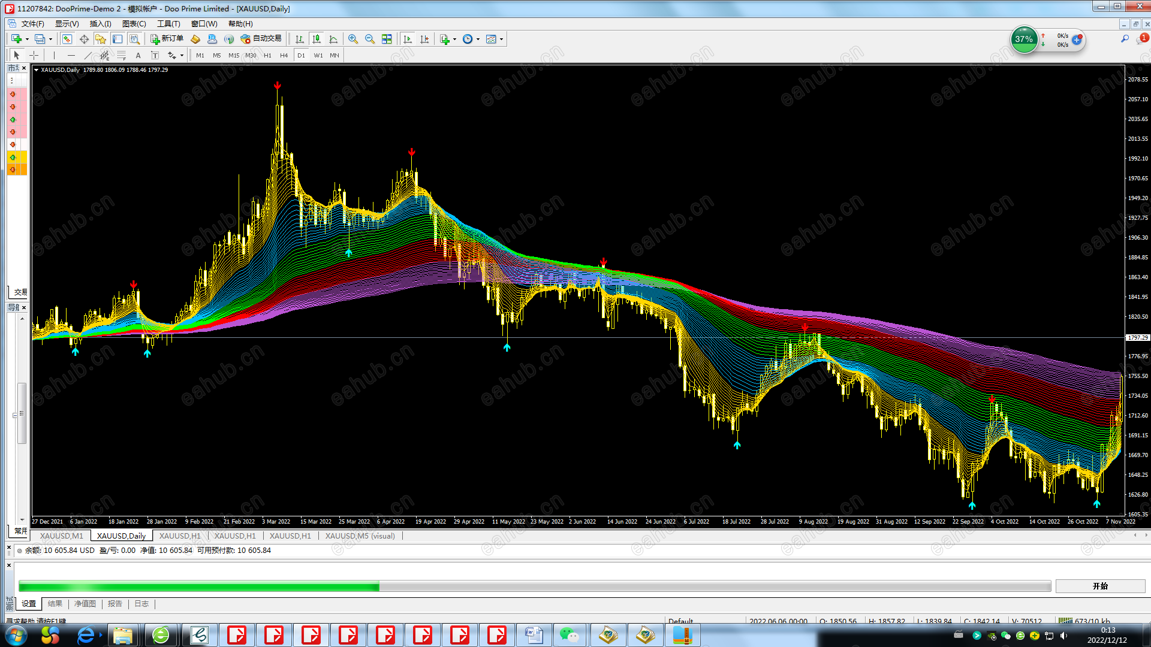1151x647 pixels.
Task: Switch chart to candlestick mode
Action: [x=317, y=39]
